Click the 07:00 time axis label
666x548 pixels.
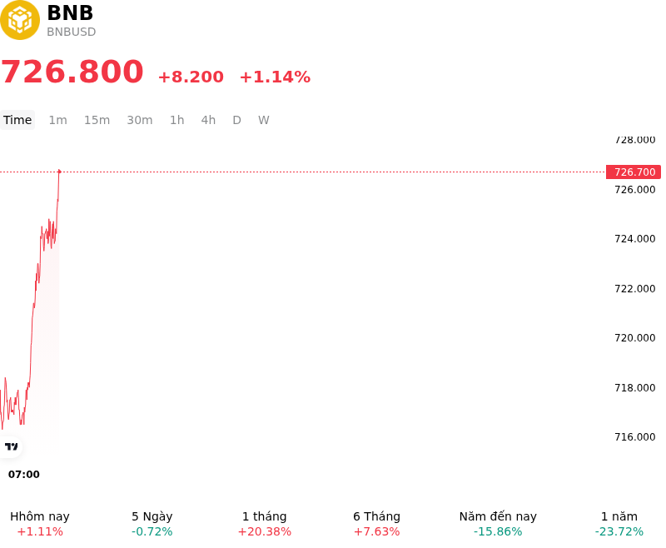tap(24, 474)
